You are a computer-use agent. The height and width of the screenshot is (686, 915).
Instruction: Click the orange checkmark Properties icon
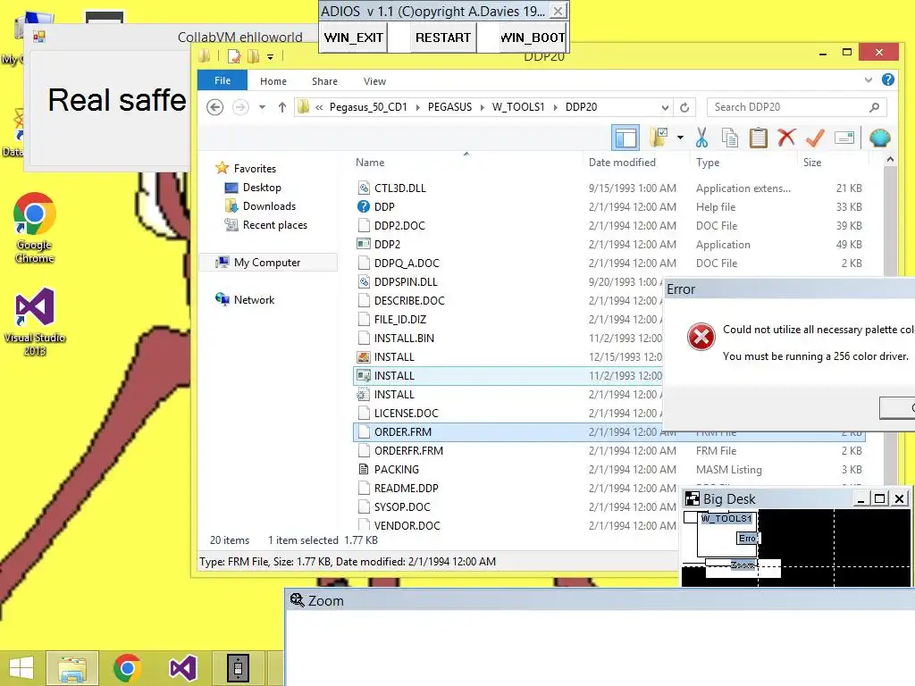click(815, 138)
